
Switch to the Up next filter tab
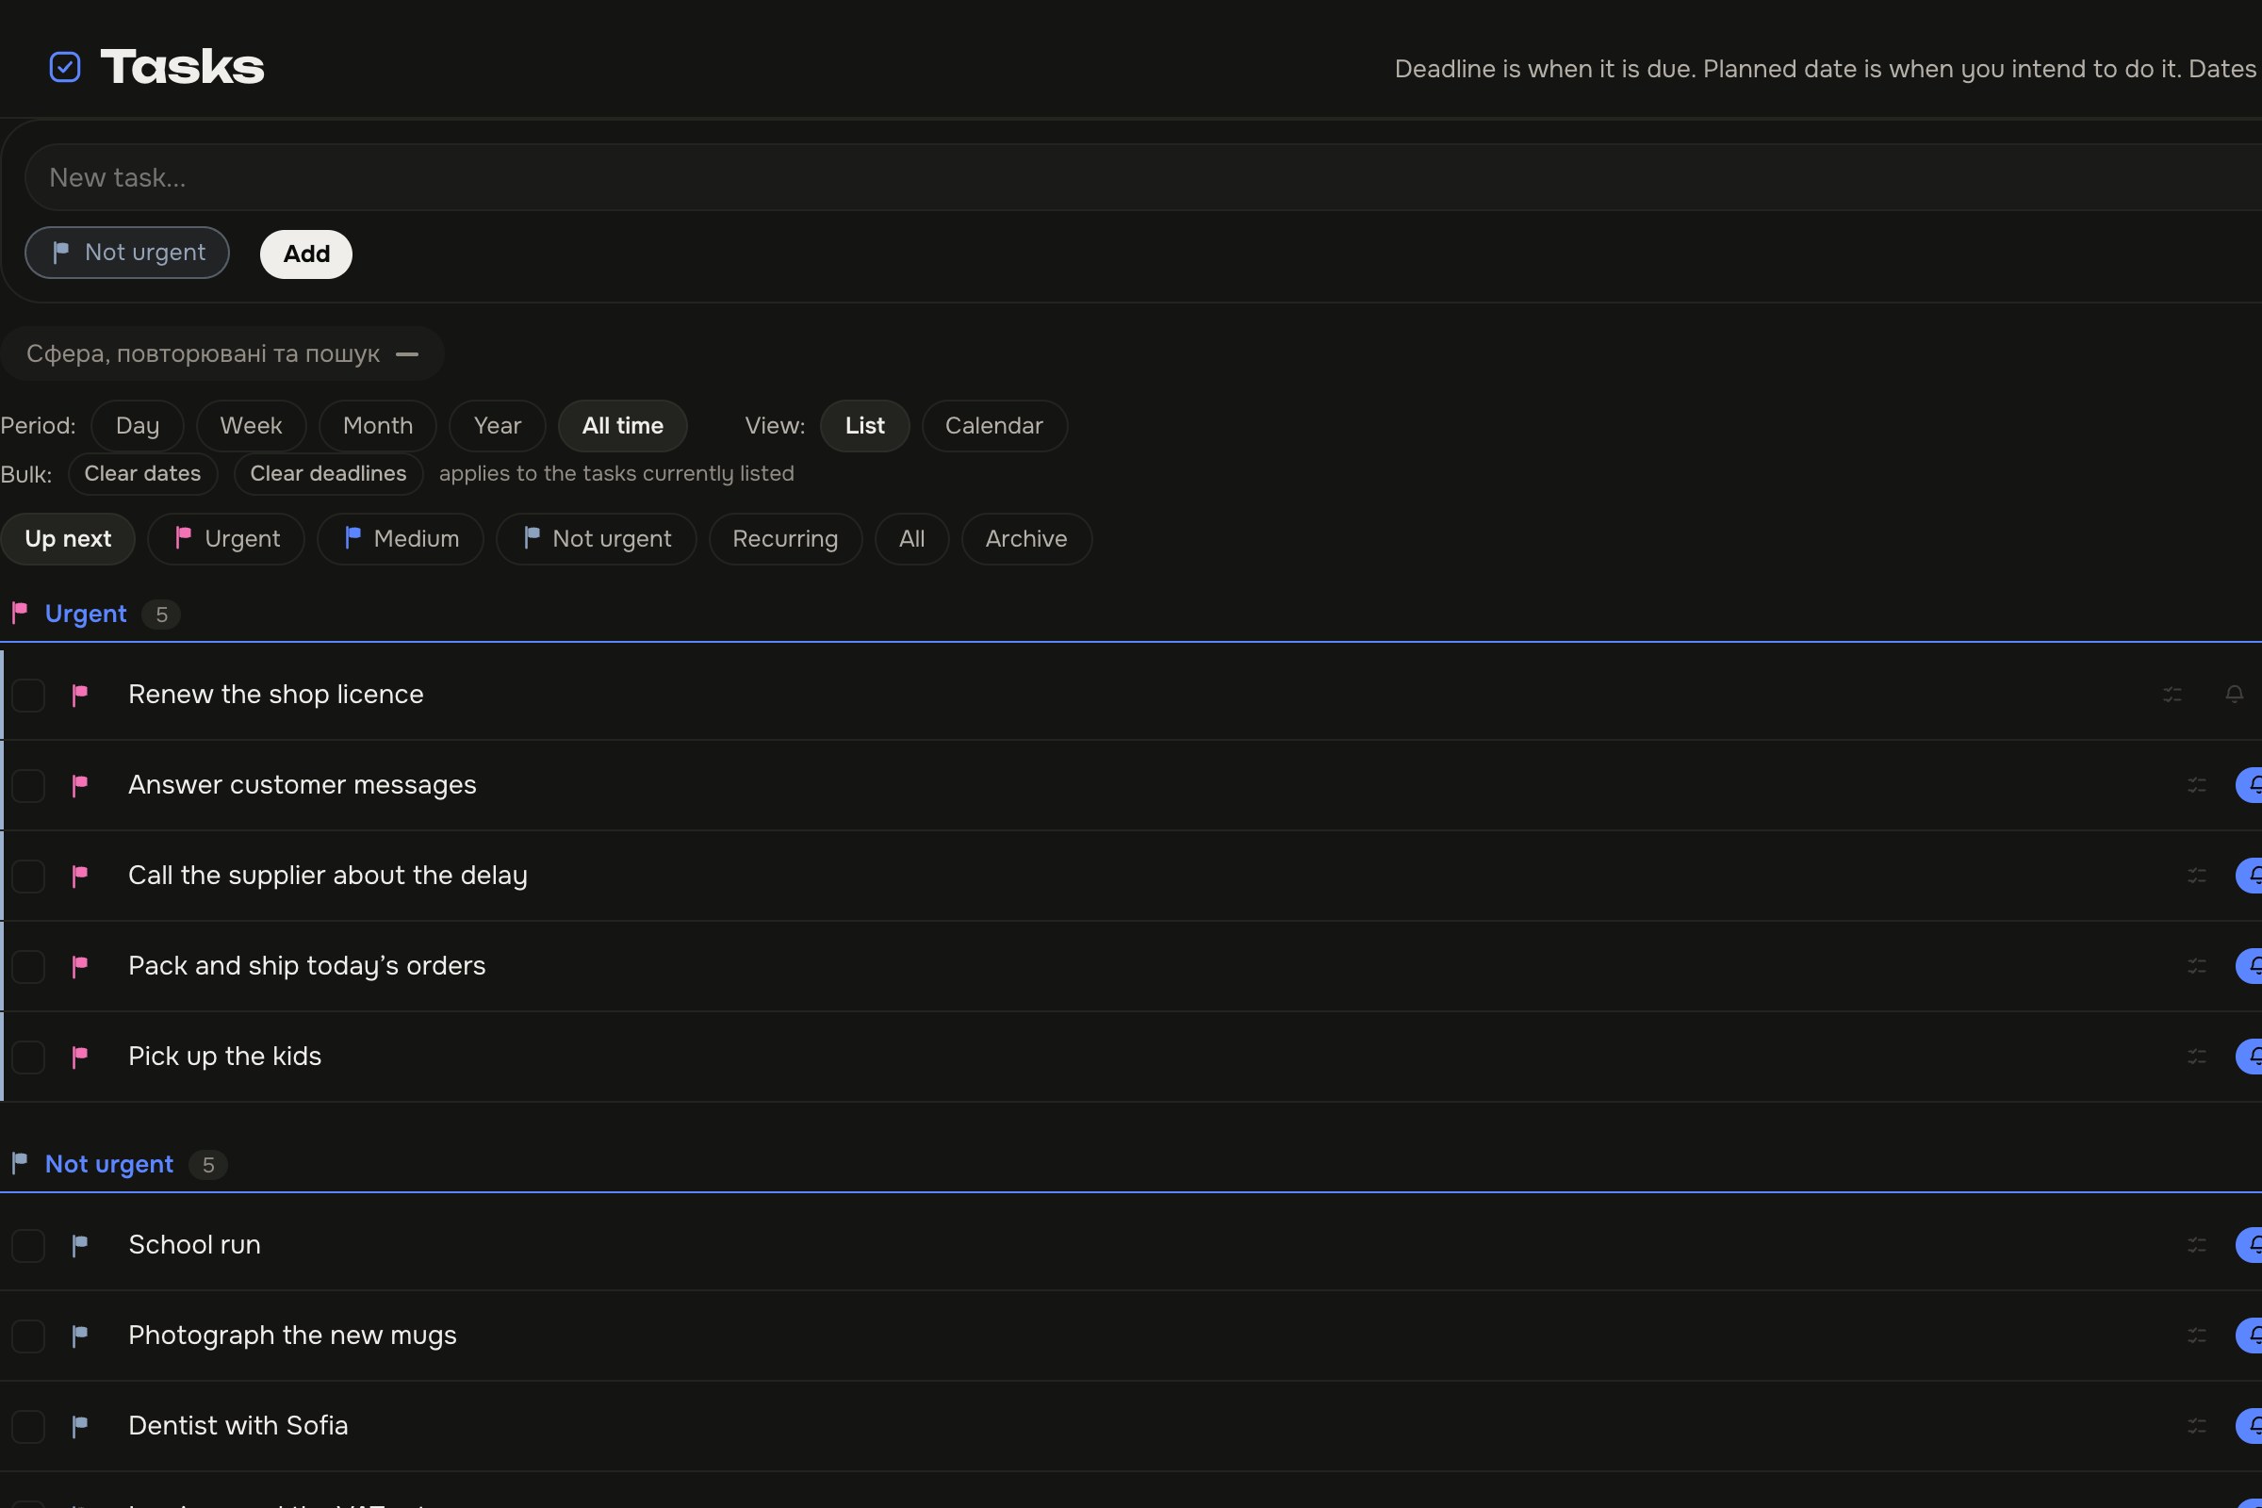pyautogui.click(x=67, y=539)
